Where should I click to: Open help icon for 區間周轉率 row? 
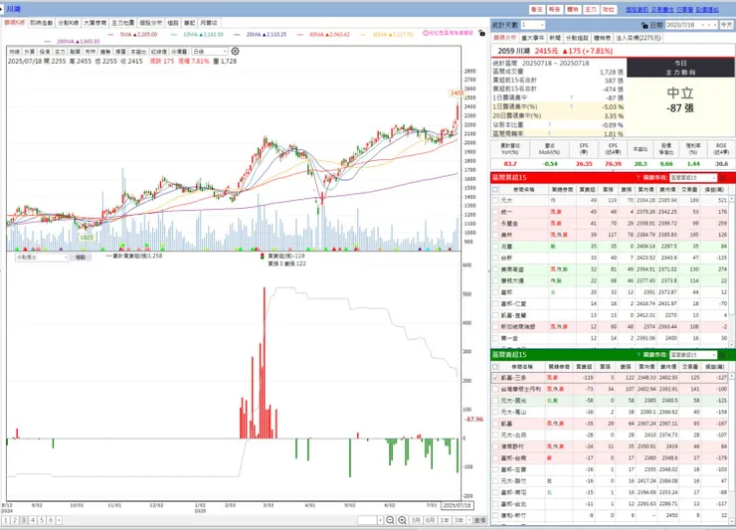pos(549,134)
